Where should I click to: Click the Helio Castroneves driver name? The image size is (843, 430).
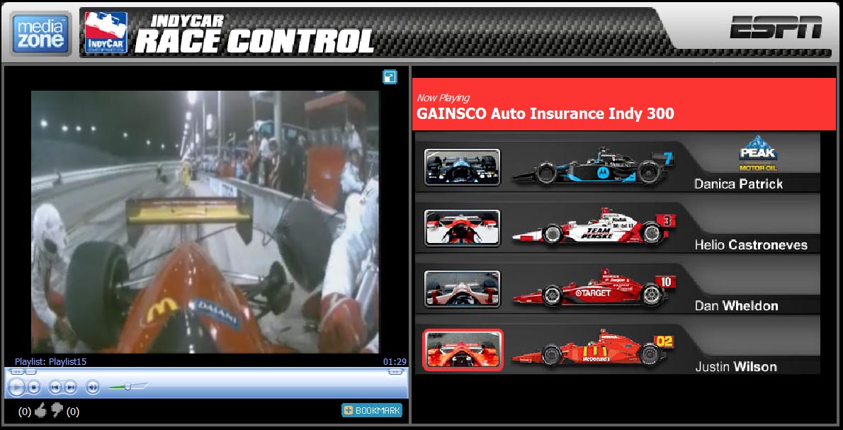pyautogui.click(x=751, y=244)
